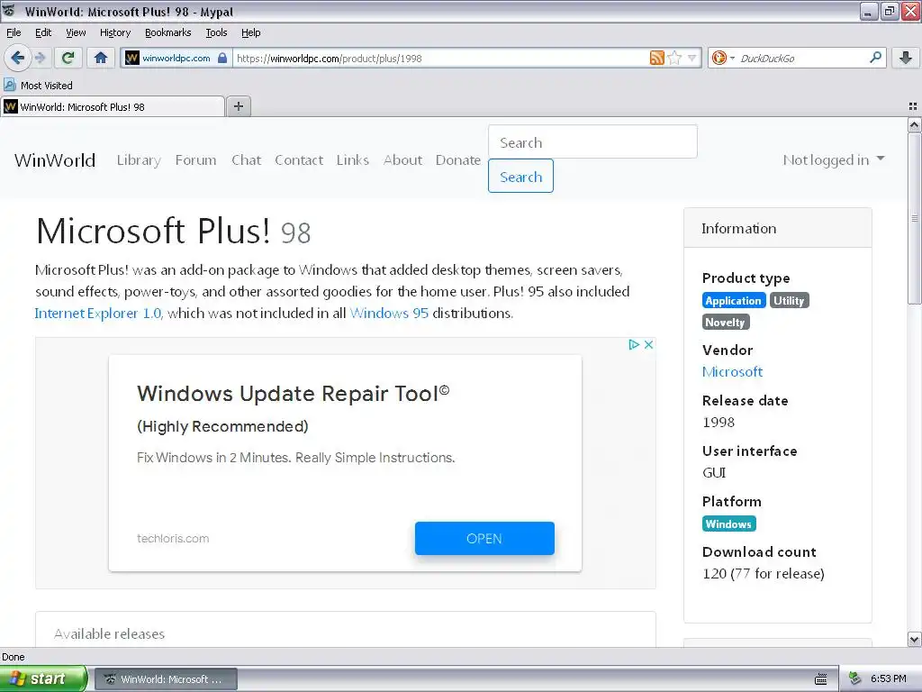922x692 pixels.
Task: Open the View menu
Action: [76, 32]
